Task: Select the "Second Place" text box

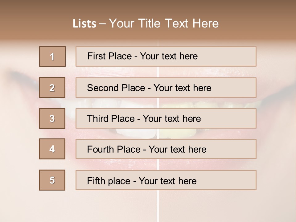Action: 166,88
